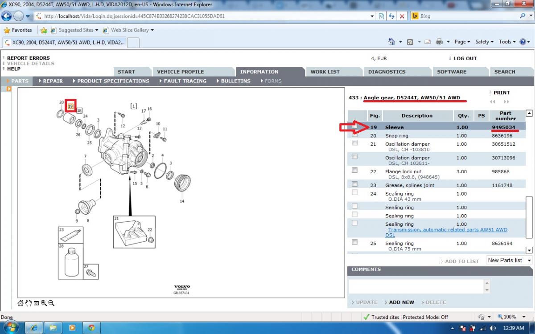Screen dimensions: 535x334
Task: Click the Bing search magnifier icon
Action: tap(523, 16)
